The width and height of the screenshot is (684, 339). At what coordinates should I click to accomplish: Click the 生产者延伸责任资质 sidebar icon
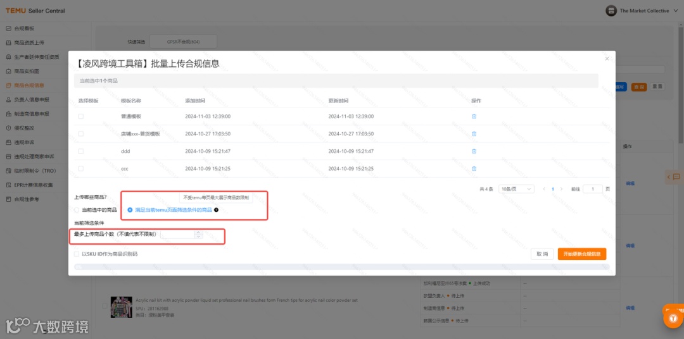(9, 57)
